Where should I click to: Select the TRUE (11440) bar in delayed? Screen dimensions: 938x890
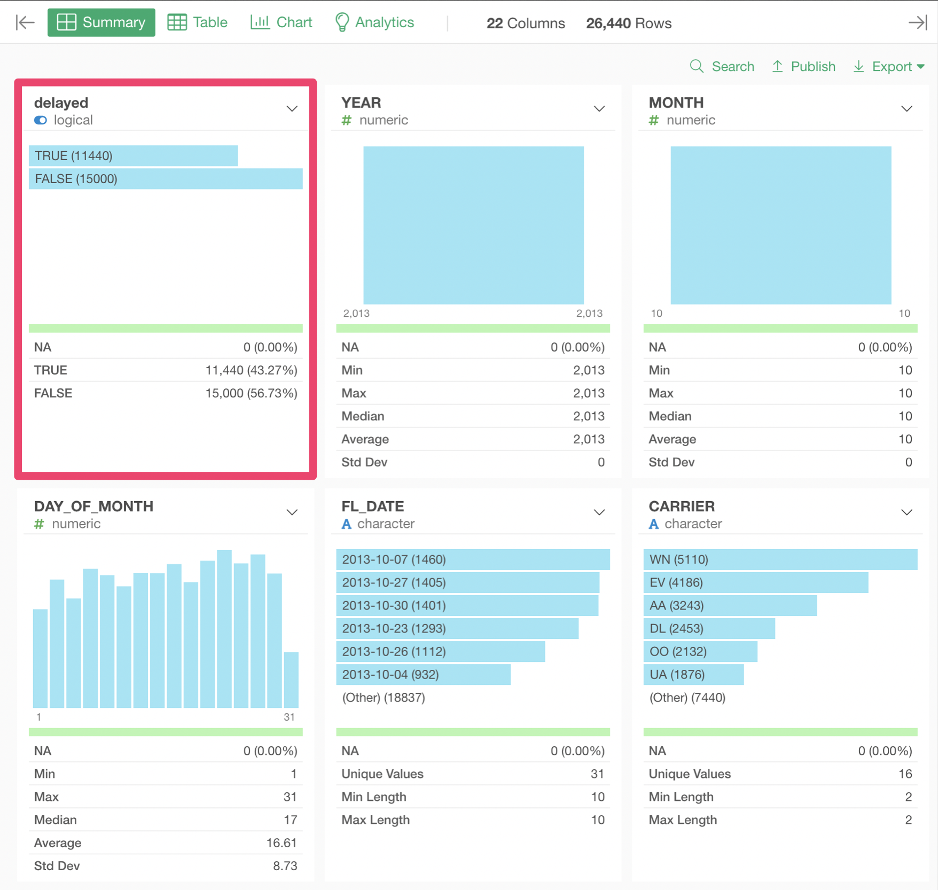click(133, 156)
